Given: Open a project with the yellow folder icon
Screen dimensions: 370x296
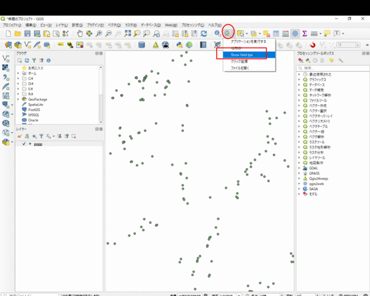Looking at the screenshot, I should tap(18, 34).
